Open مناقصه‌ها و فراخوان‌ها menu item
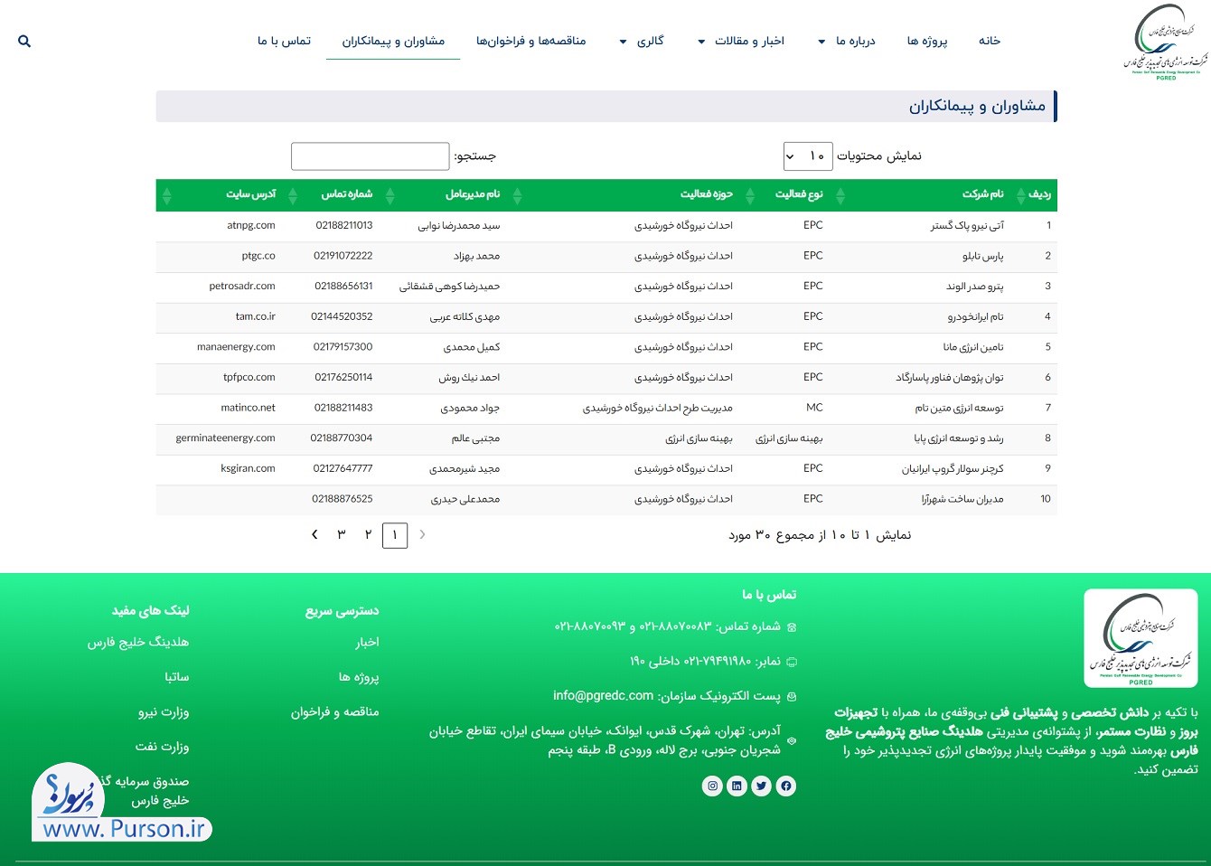The height and width of the screenshot is (866, 1211). pos(531,41)
